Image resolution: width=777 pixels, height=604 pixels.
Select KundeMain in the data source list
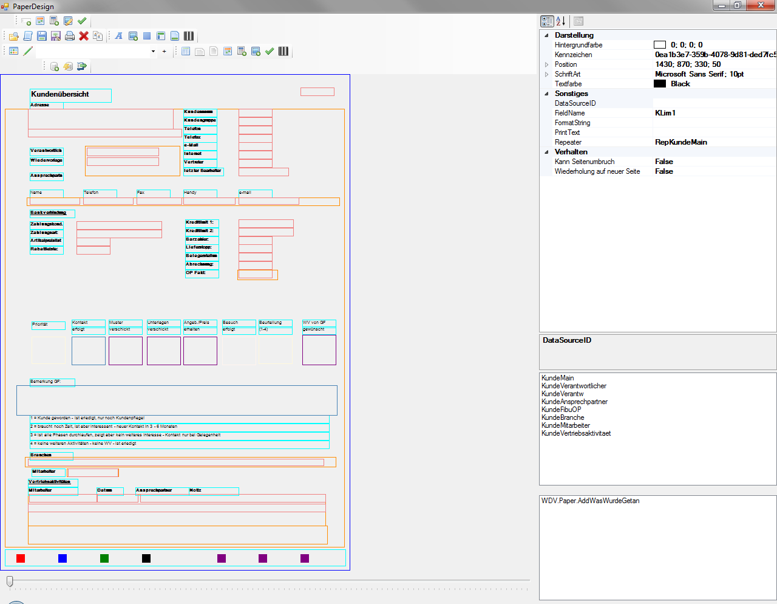pyautogui.click(x=557, y=378)
